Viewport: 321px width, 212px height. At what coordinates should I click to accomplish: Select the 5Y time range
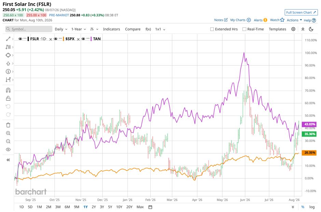click(110, 207)
